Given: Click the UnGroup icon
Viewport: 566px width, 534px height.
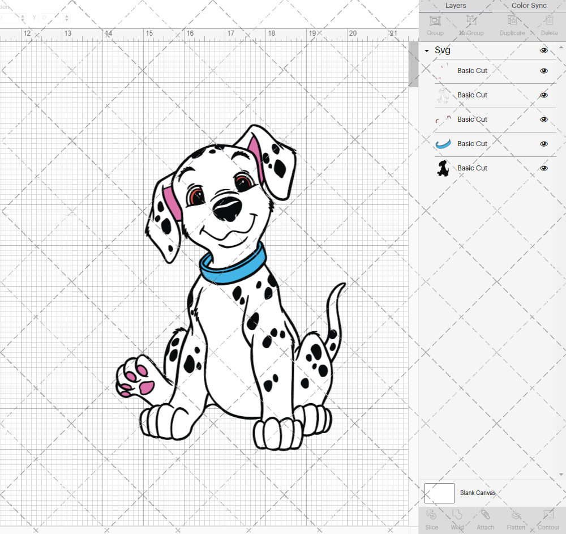Looking at the screenshot, I should pos(471,24).
